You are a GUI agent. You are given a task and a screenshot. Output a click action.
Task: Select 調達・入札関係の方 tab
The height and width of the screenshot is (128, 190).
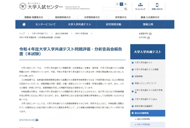click(150, 17)
